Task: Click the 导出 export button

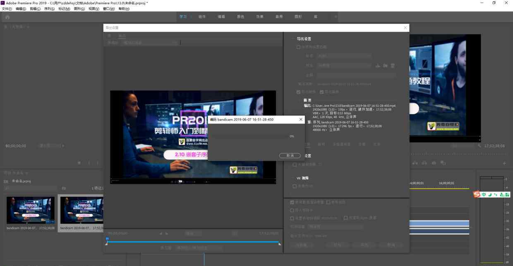Action: pos(364,245)
